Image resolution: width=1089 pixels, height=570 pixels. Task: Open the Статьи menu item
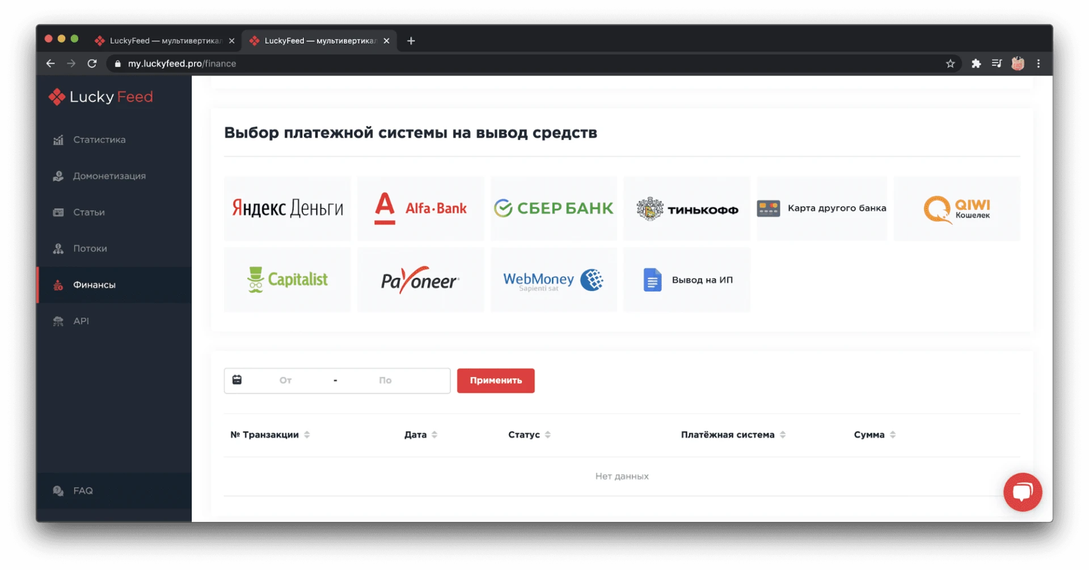(x=115, y=213)
